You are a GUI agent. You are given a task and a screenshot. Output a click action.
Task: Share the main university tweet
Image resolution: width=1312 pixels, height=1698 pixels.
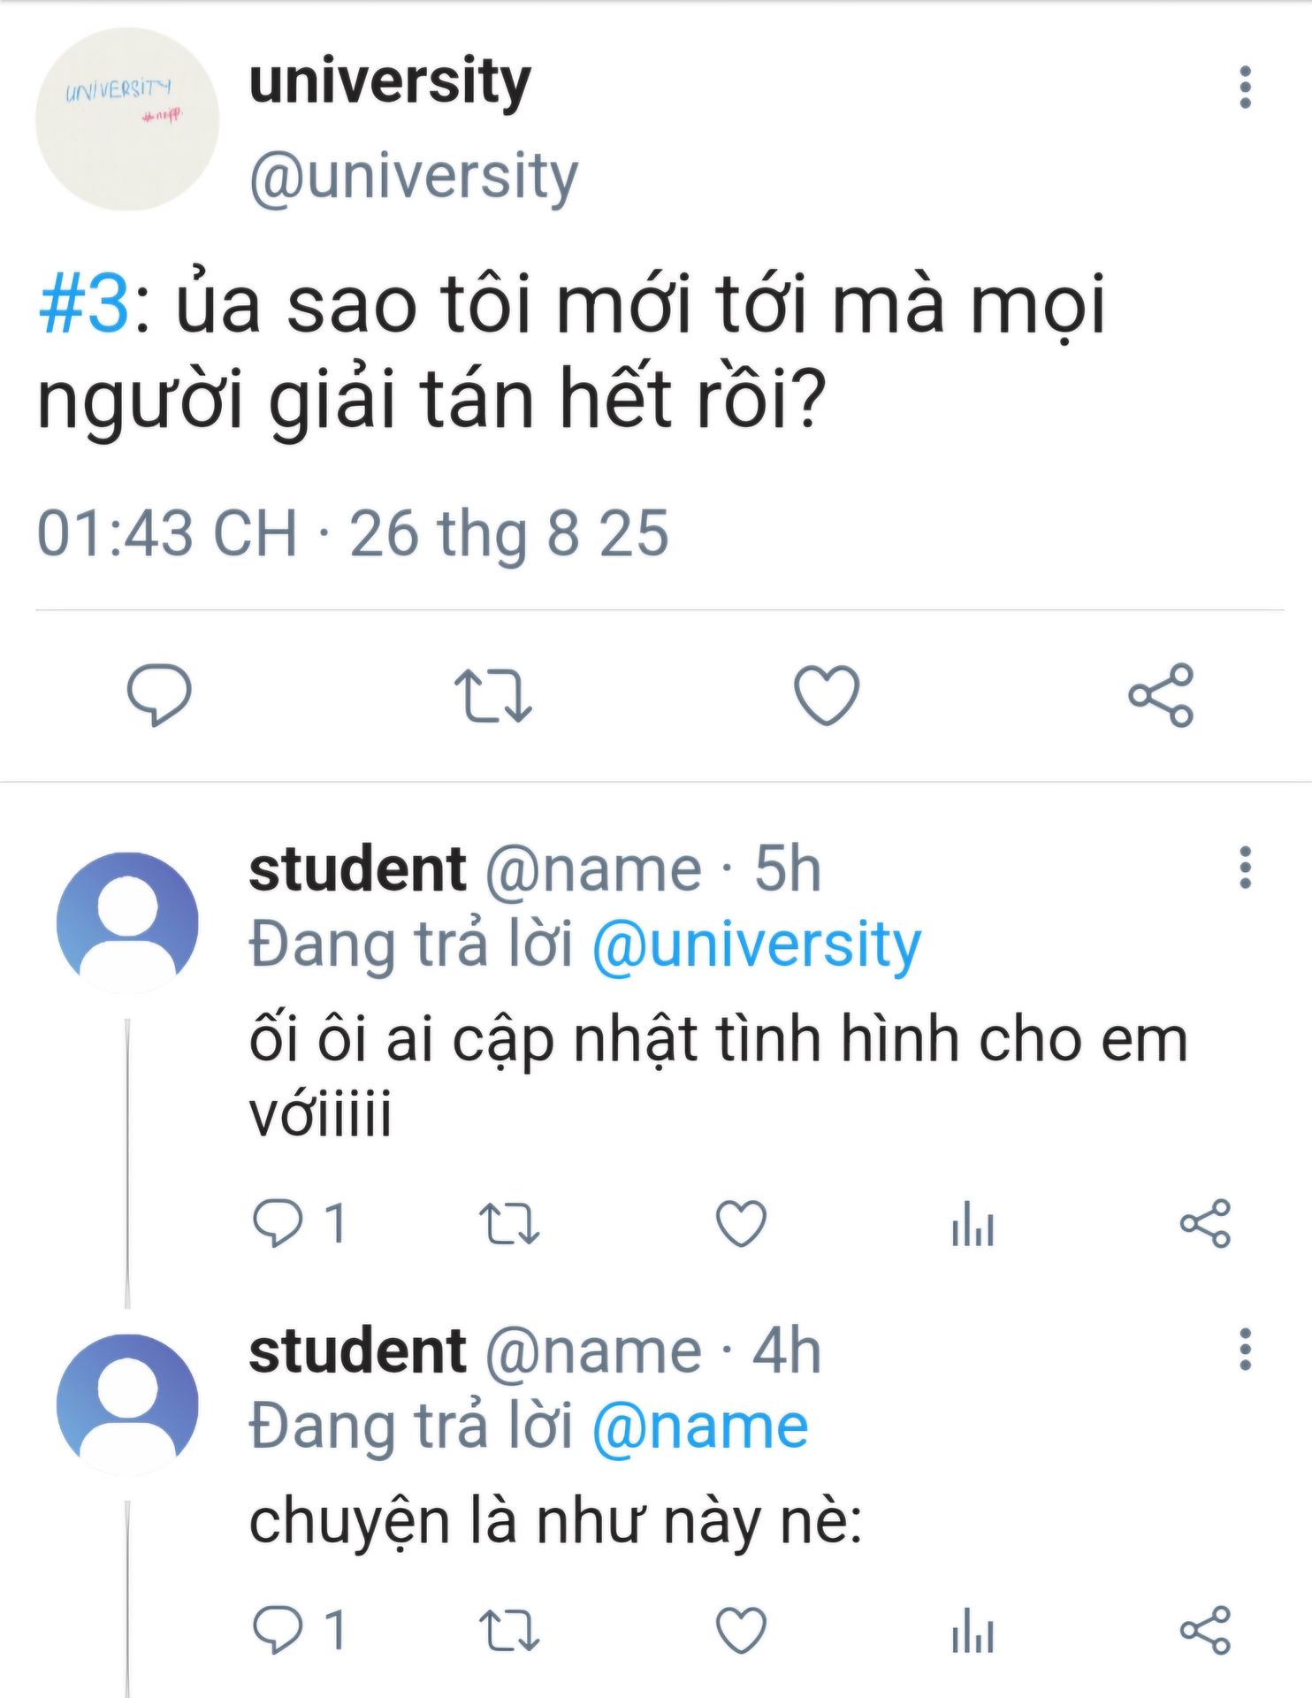point(1161,694)
